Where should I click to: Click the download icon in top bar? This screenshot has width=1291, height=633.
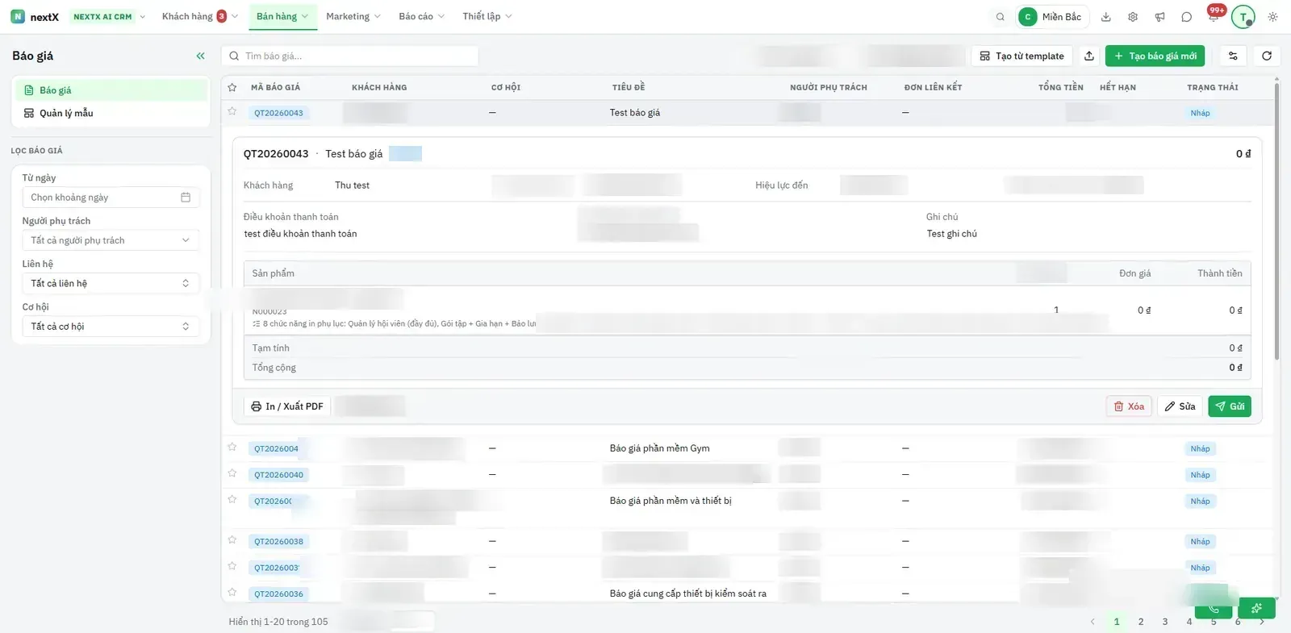1106,16
